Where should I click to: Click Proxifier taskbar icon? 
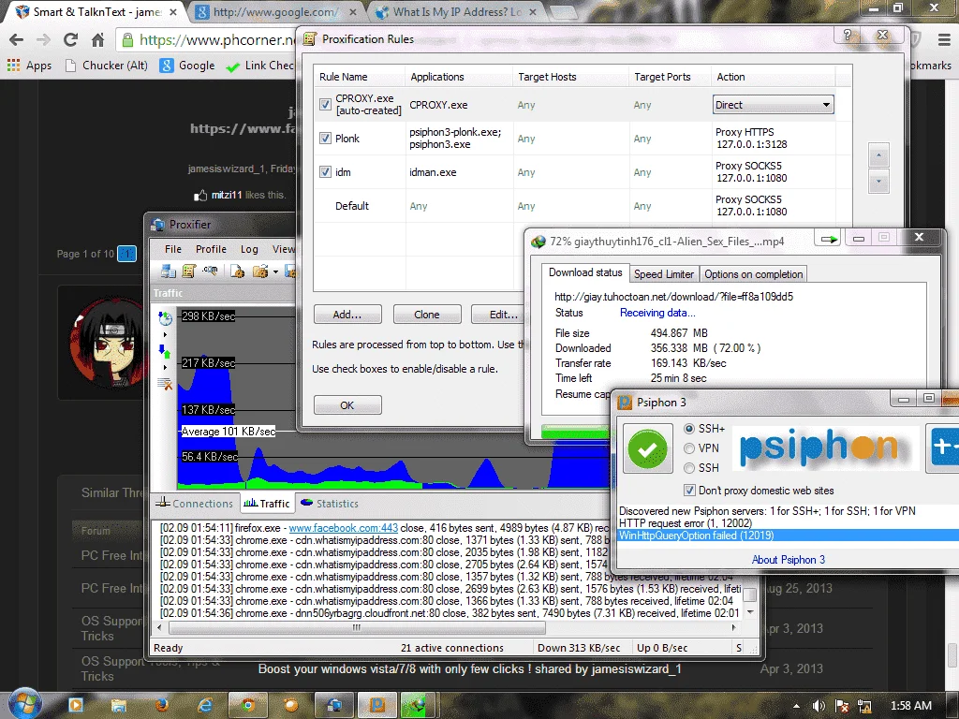tap(334, 706)
